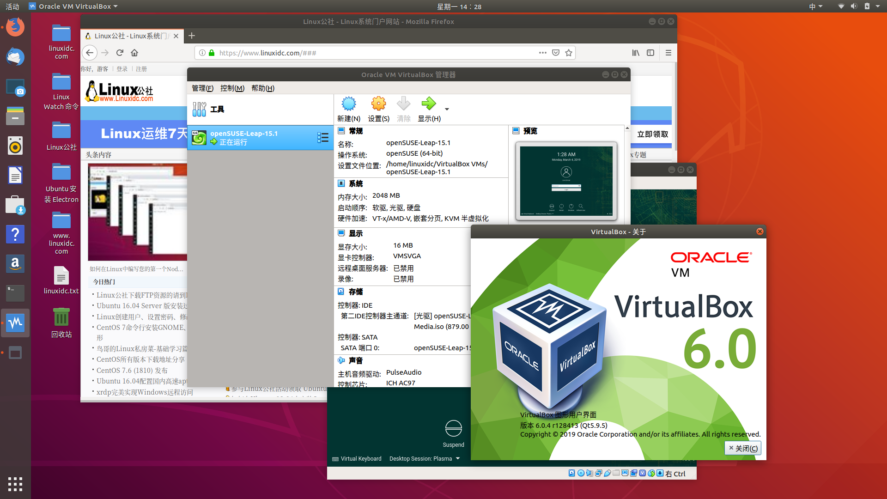Open Ubuntu Software from the dock
The width and height of the screenshot is (887, 499).
coord(15,205)
